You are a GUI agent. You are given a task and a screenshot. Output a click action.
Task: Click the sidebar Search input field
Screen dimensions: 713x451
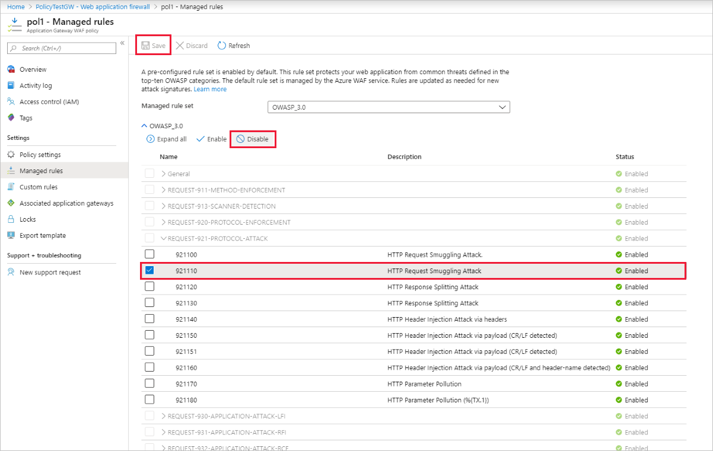pos(62,48)
